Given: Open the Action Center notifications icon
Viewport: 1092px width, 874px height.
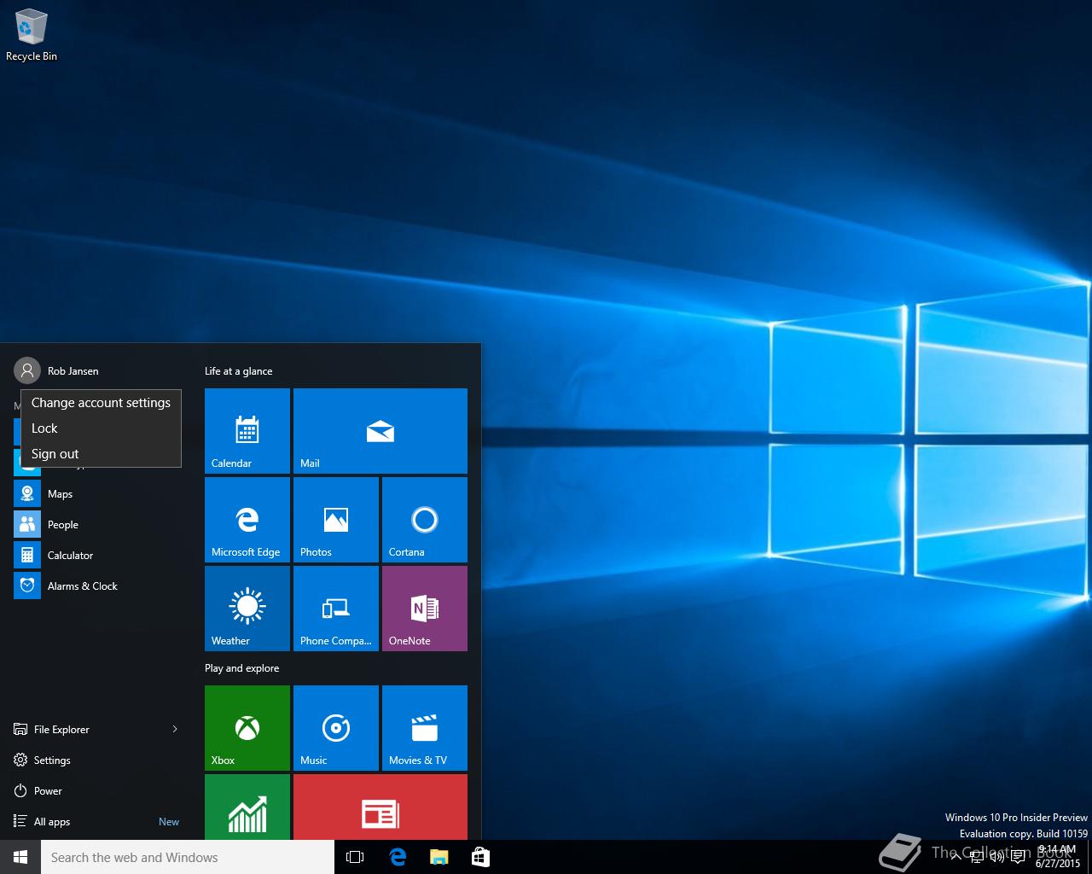Looking at the screenshot, I should [1018, 857].
